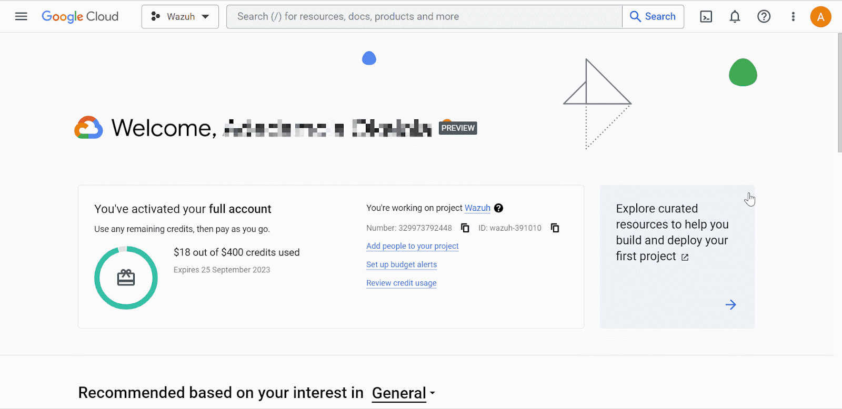
Task: Open the notifications bell
Action: pos(735,17)
